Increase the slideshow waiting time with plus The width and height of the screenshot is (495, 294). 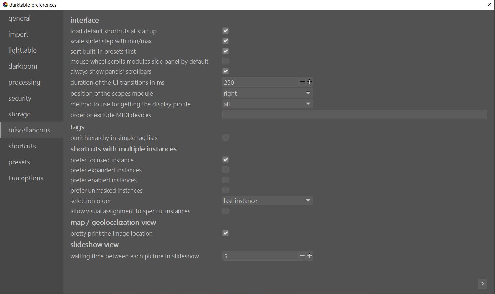310,256
